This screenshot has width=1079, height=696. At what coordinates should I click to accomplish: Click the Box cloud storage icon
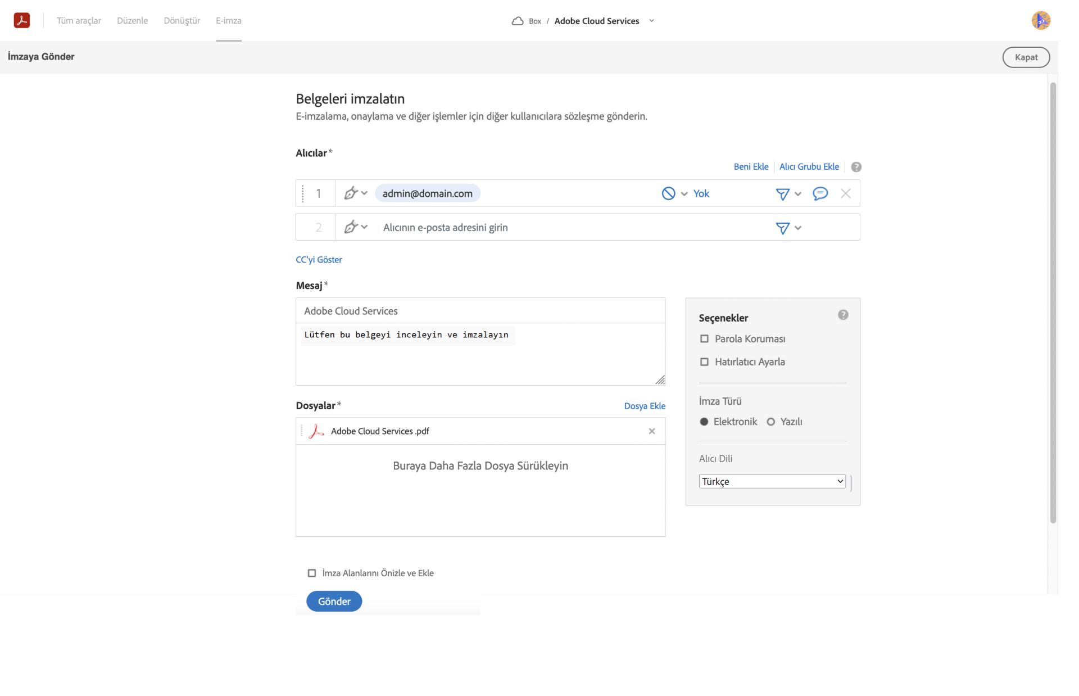[x=516, y=20]
